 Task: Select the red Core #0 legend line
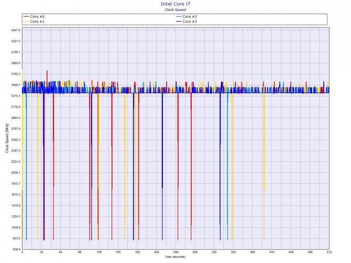[26, 17]
